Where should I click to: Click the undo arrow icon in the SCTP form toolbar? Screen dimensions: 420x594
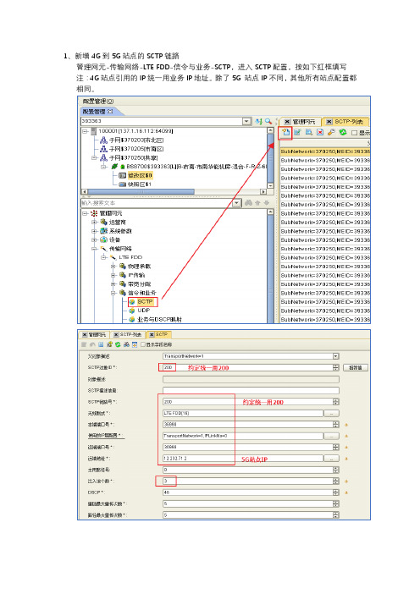[x=92, y=344]
